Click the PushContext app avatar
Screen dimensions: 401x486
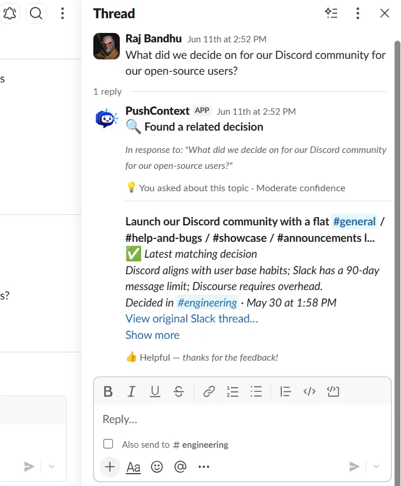click(x=107, y=118)
